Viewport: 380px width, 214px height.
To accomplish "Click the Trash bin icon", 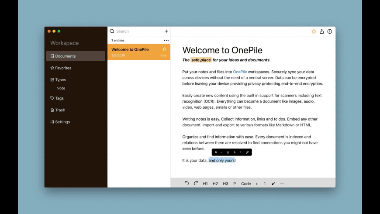I will click(x=52, y=110).
